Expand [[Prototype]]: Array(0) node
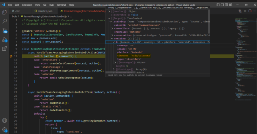This screenshot has height=134, width=257. tap(114, 69)
